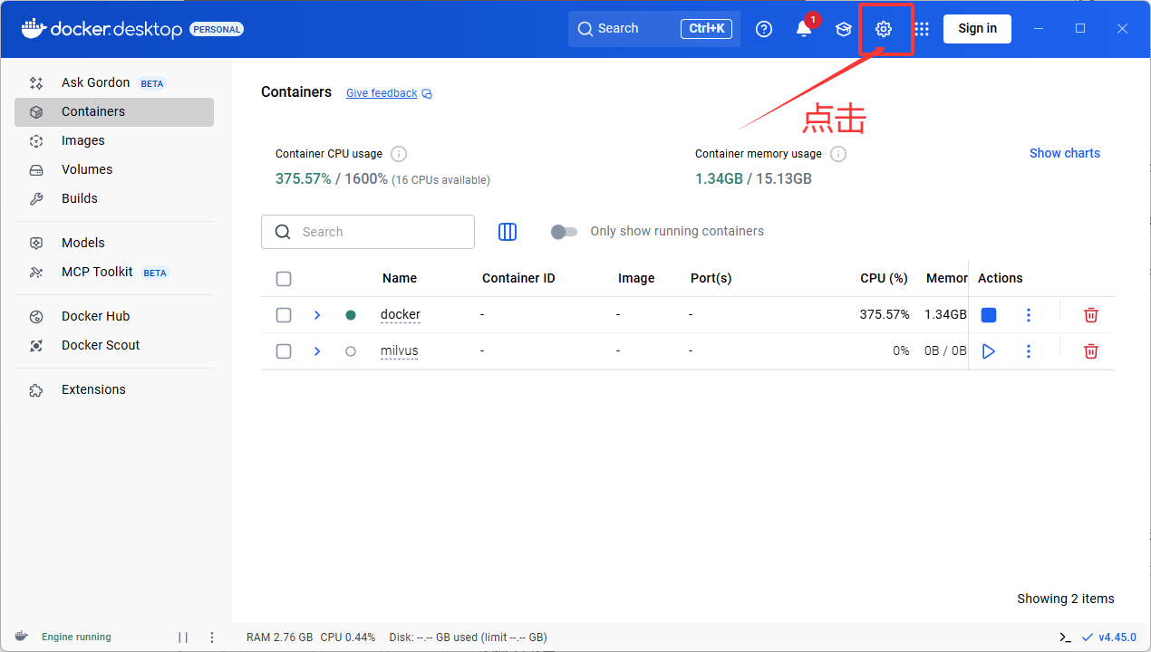Click the whale icon in status bar
Viewport: 1151px width, 652px height.
click(x=21, y=637)
